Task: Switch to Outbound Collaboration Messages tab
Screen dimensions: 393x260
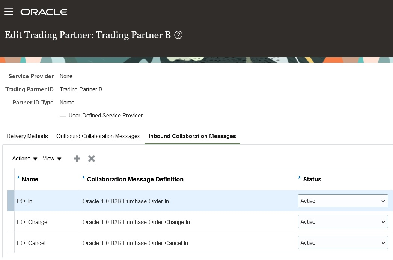Action: (x=98, y=136)
